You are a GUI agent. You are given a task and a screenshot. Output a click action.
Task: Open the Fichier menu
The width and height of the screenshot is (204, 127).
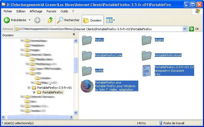click(8, 11)
